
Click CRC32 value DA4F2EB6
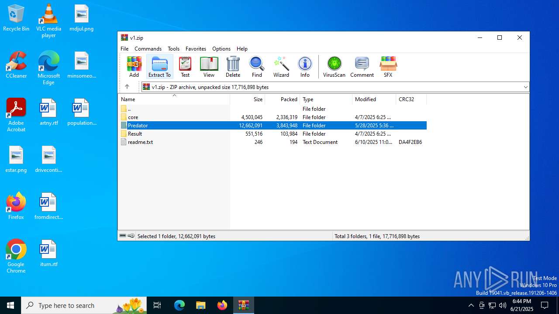410,142
